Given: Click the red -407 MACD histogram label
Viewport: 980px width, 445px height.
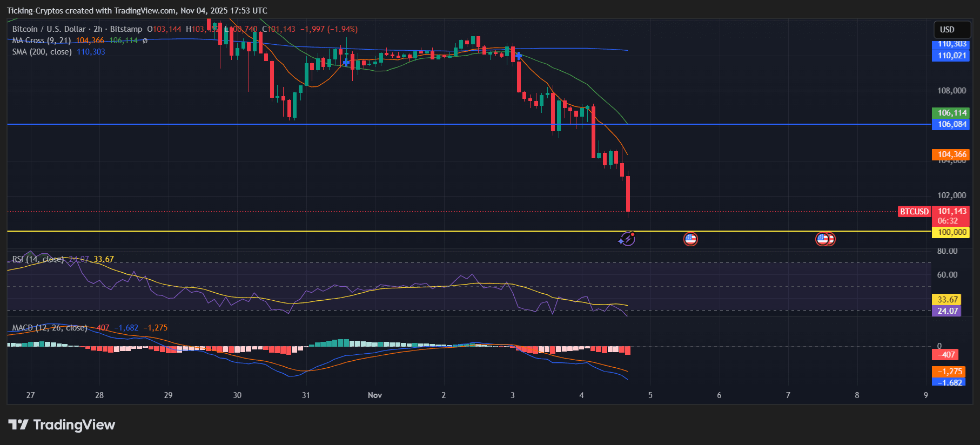Looking at the screenshot, I should tap(945, 355).
